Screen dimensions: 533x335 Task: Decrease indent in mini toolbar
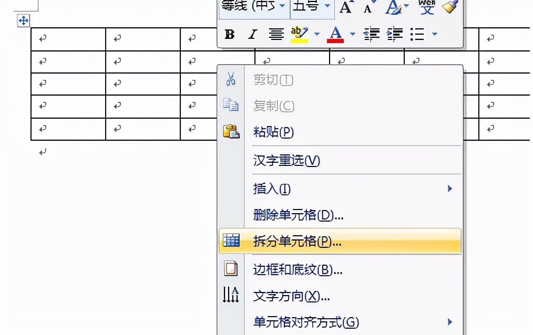click(x=371, y=34)
